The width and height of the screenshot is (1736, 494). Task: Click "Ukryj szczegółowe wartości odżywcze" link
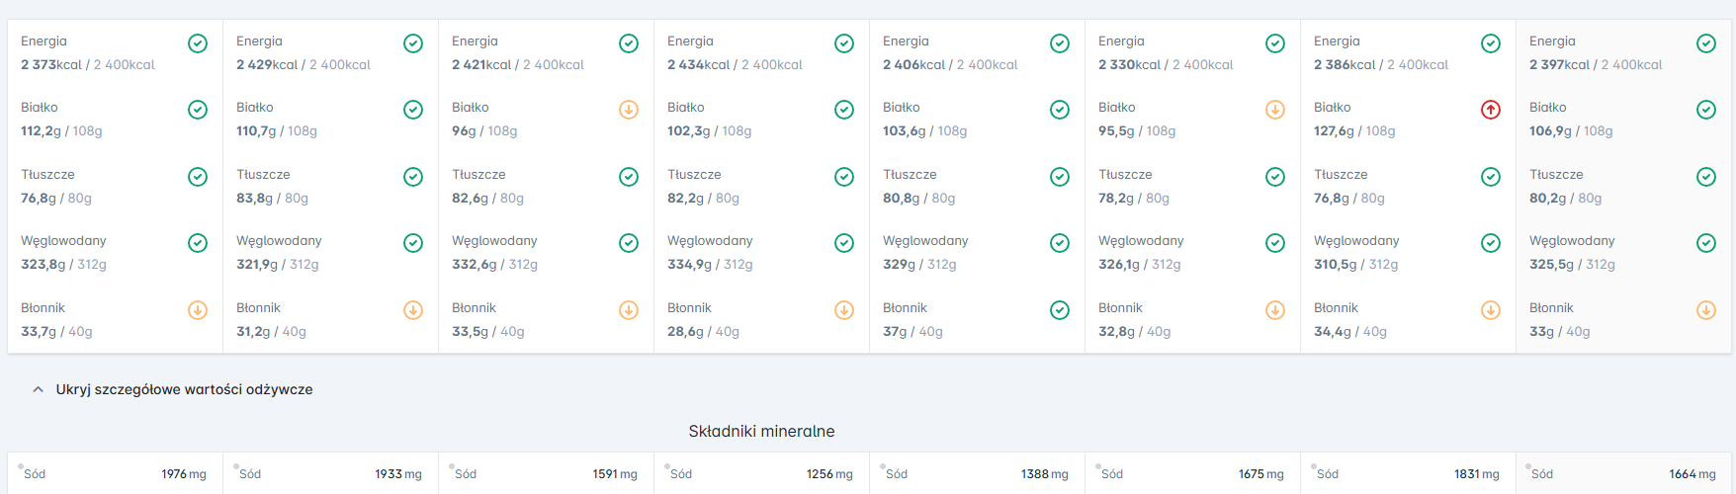(184, 389)
